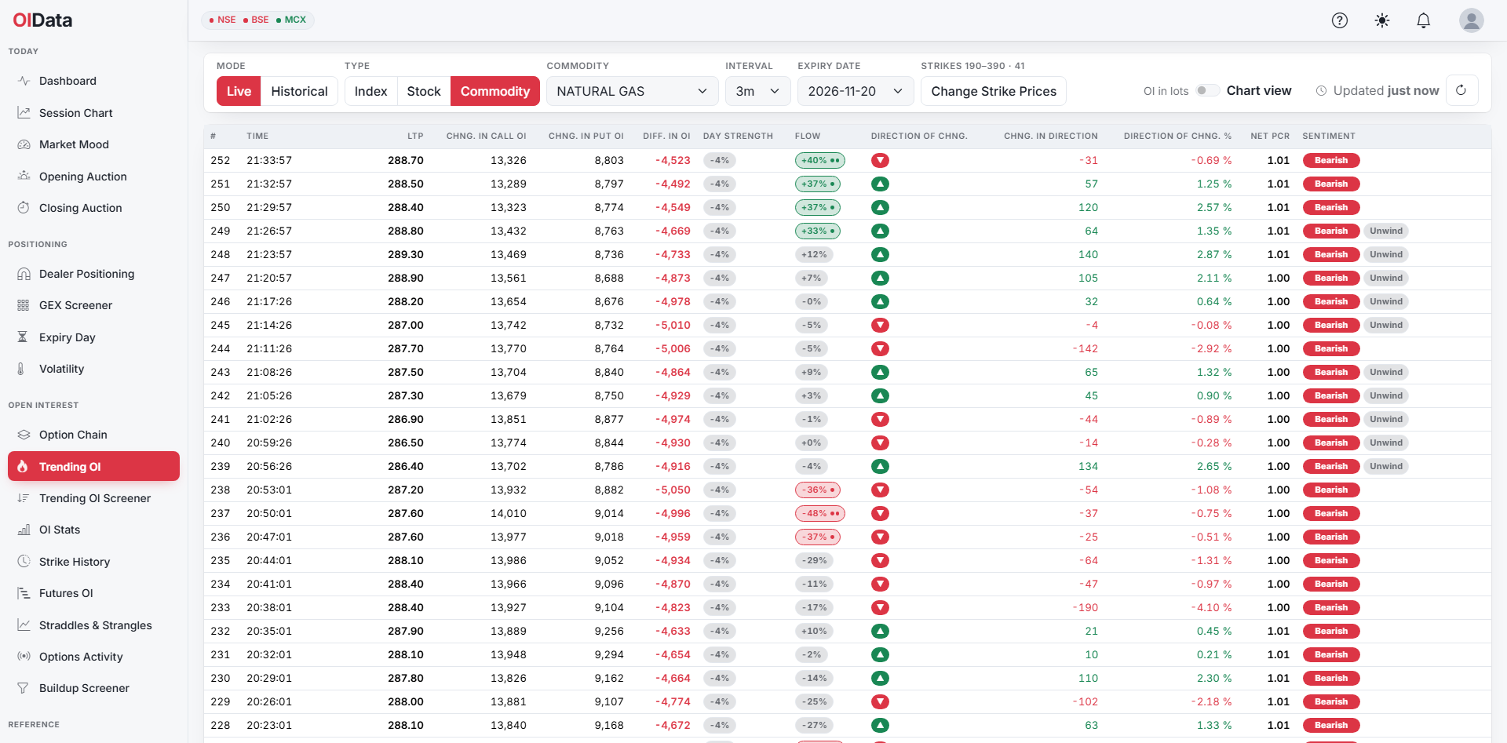The height and width of the screenshot is (743, 1507).
Task: Click the Dealer Positioning icon
Action: pyautogui.click(x=24, y=274)
